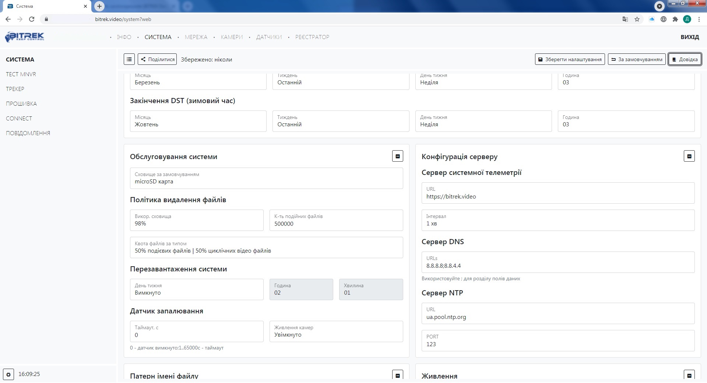
Task: Open reboot День тижня dropdown showing Вимкнуто
Action: point(197,289)
